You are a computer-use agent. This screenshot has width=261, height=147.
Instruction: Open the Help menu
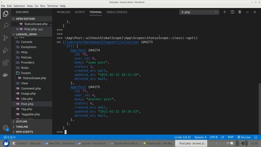62,6
